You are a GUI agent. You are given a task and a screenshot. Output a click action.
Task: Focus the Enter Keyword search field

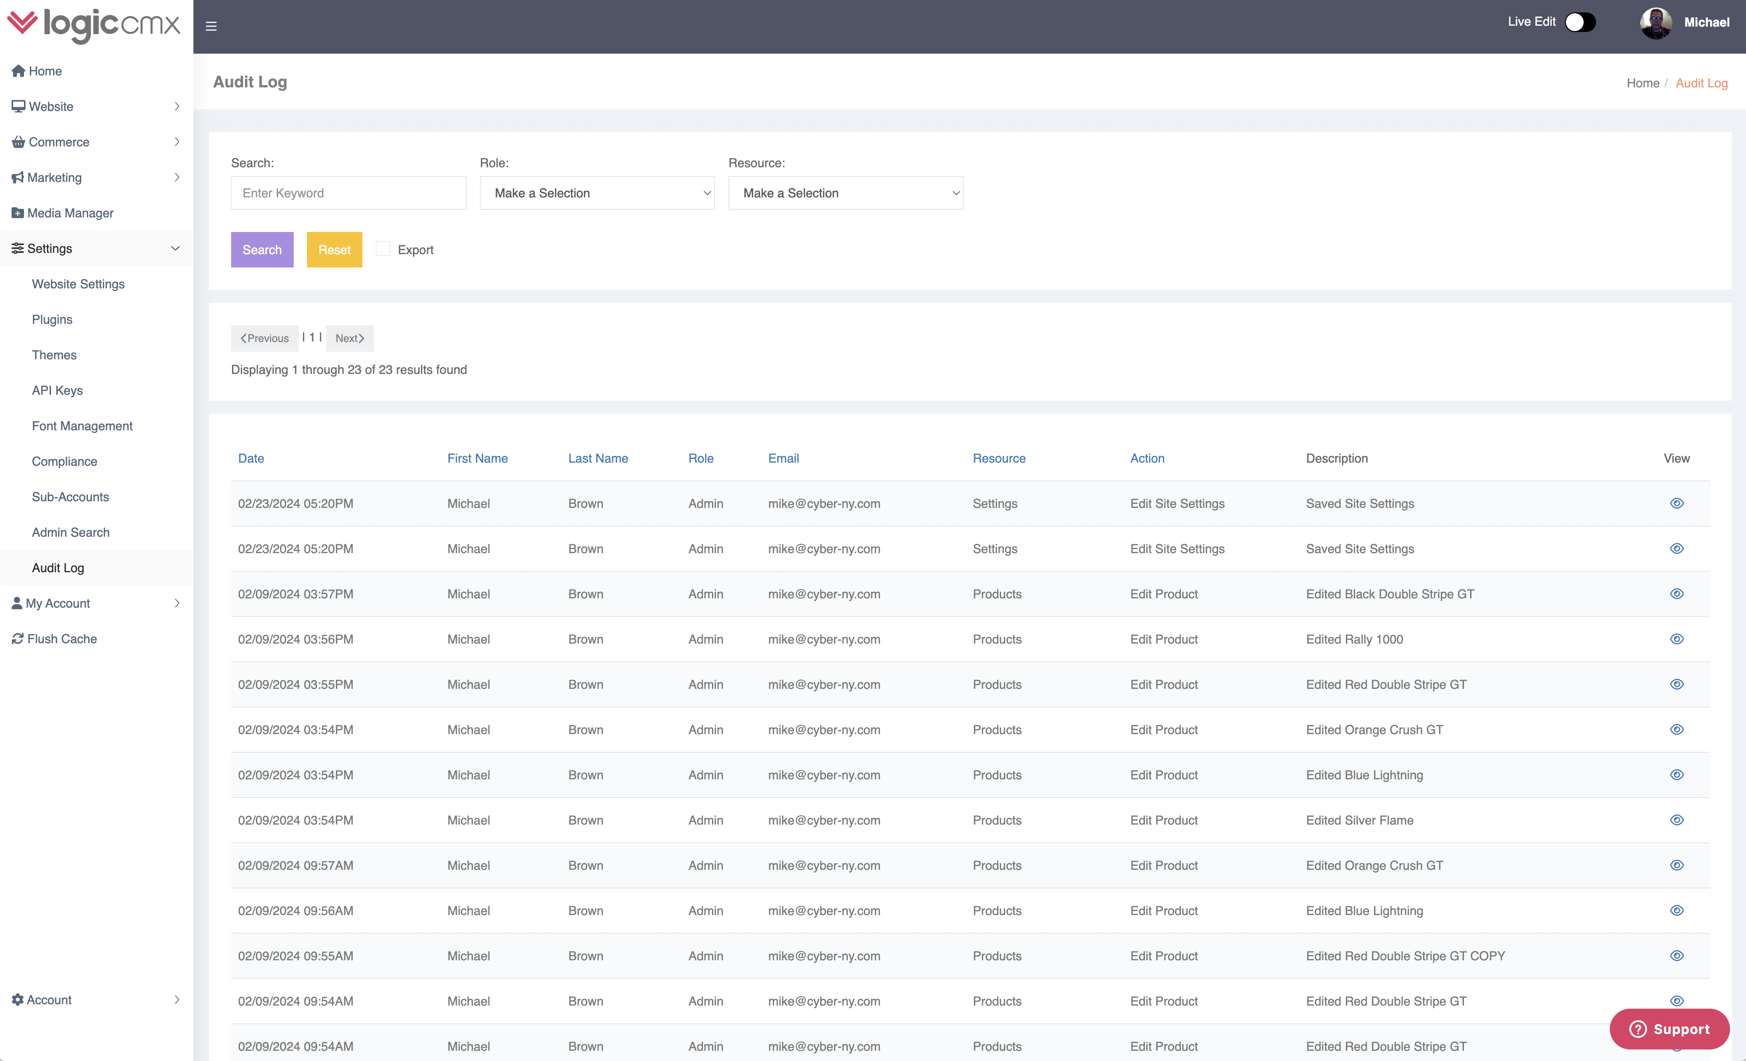tap(349, 193)
